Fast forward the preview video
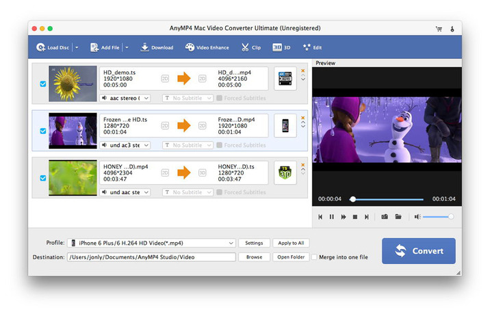This screenshot has height=314, width=490. coord(344,217)
